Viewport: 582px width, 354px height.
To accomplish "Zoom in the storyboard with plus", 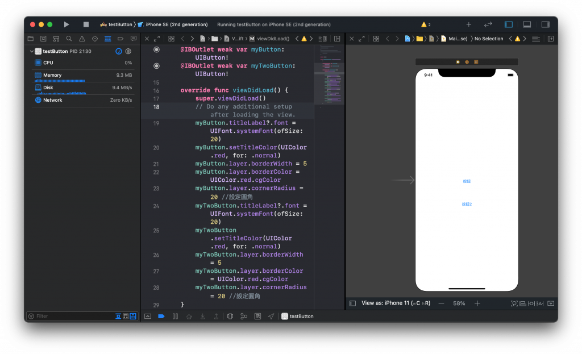I will coord(477,303).
